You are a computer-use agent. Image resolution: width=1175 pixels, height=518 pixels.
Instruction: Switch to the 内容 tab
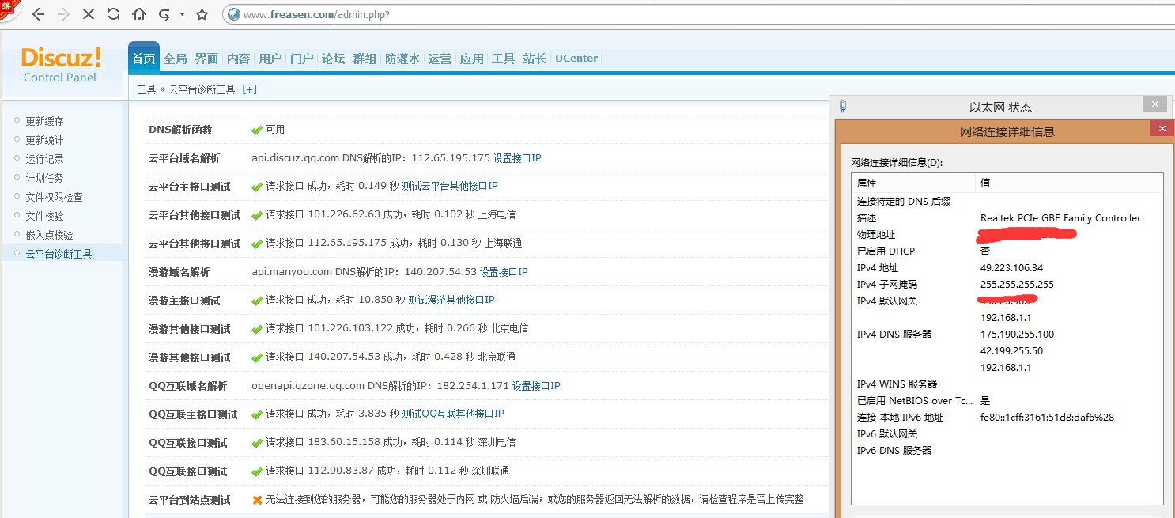[x=238, y=59]
